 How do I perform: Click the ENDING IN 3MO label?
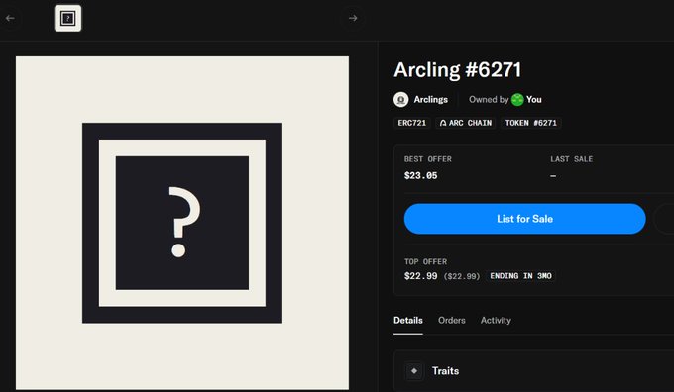[520, 276]
